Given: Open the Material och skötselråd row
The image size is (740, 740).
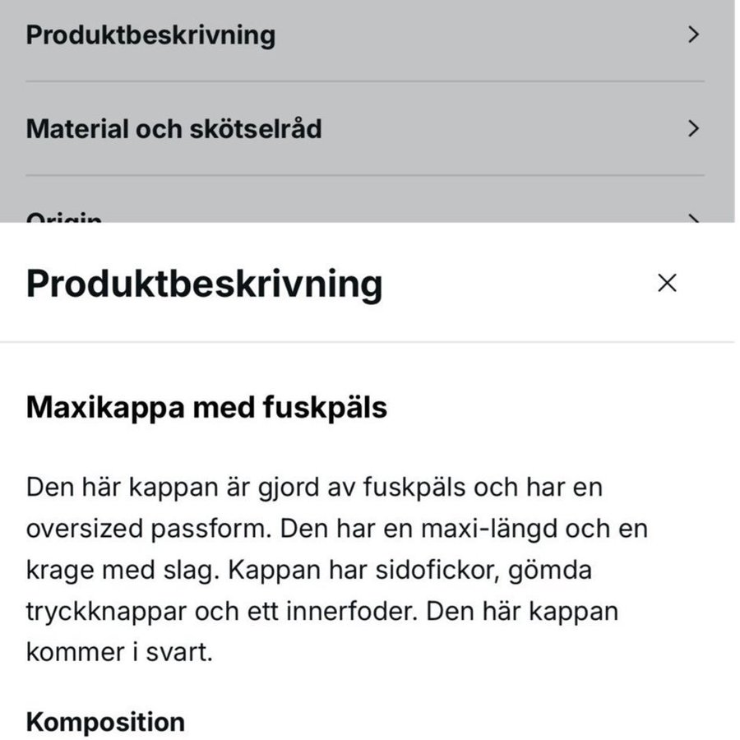Looking at the screenshot, I should coord(173,129).
